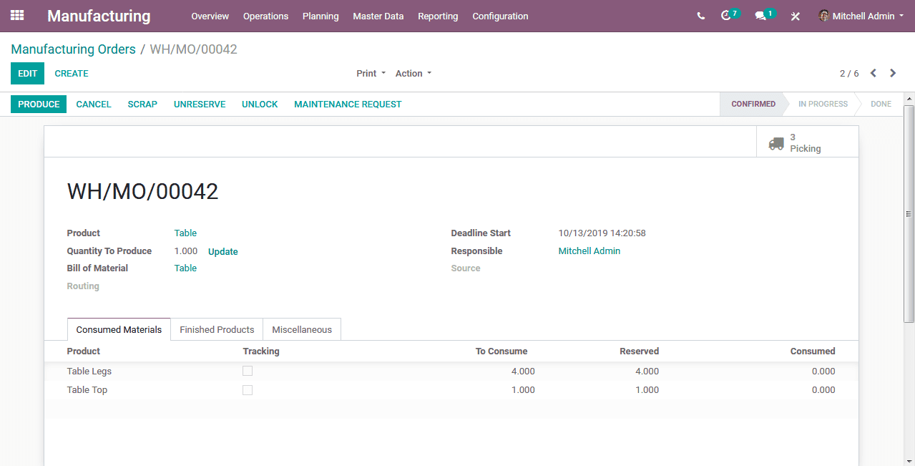Click the phone call icon
915x466 pixels.
[x=701, y=16]
